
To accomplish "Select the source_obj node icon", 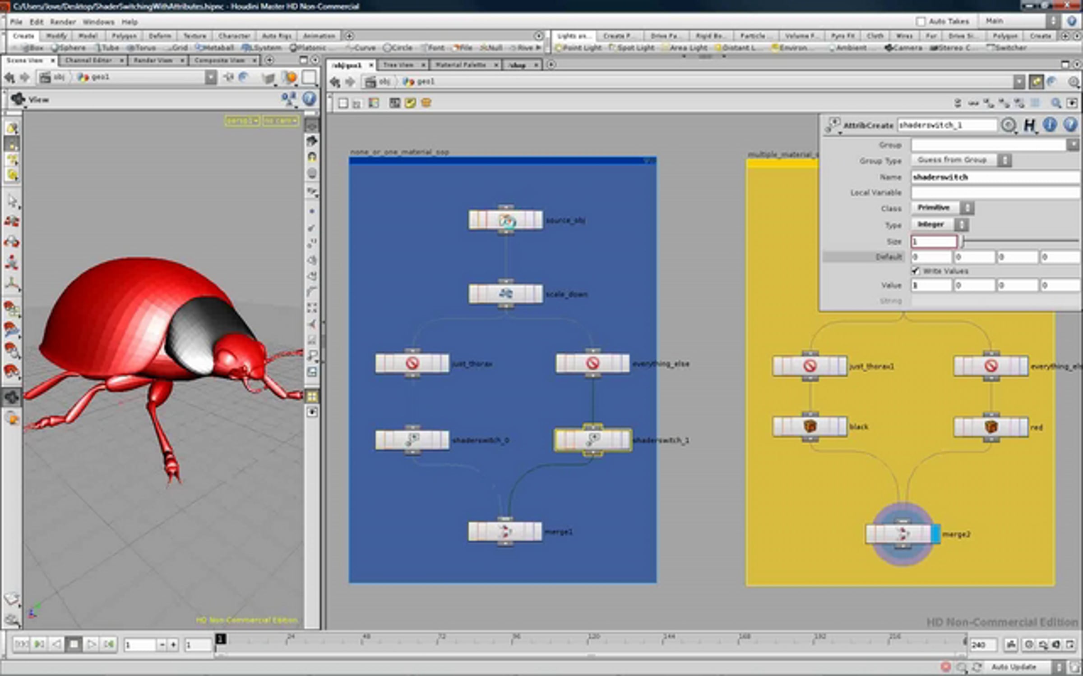I will pyautogui.click(x=506, y=220).
